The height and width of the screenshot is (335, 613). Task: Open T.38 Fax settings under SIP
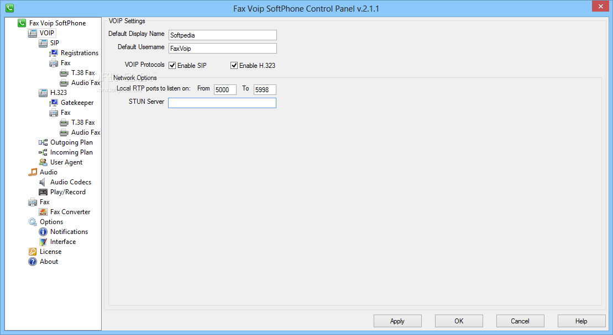pyautogui.click(x=83, y=73)
